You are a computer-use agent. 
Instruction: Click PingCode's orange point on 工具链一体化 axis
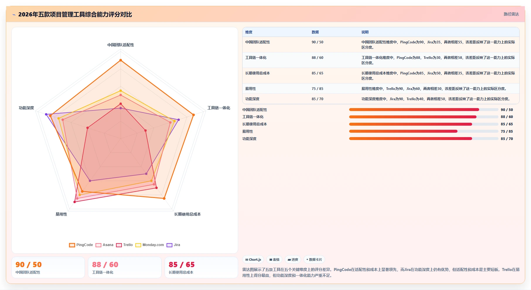[x=194, y=115]
